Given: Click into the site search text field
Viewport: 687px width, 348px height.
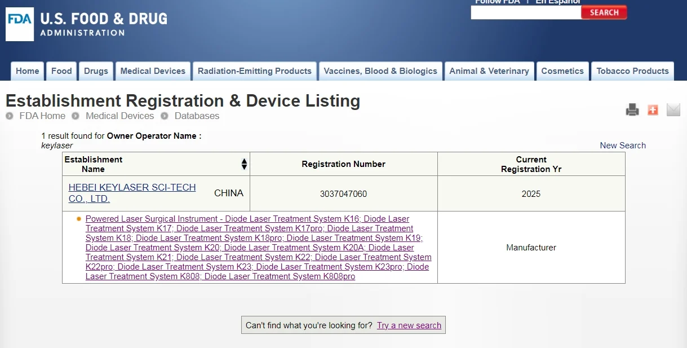Looking at the screenshot, I should pos(525,13).
